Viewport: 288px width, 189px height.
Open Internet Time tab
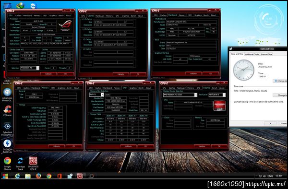click(266, 54)
